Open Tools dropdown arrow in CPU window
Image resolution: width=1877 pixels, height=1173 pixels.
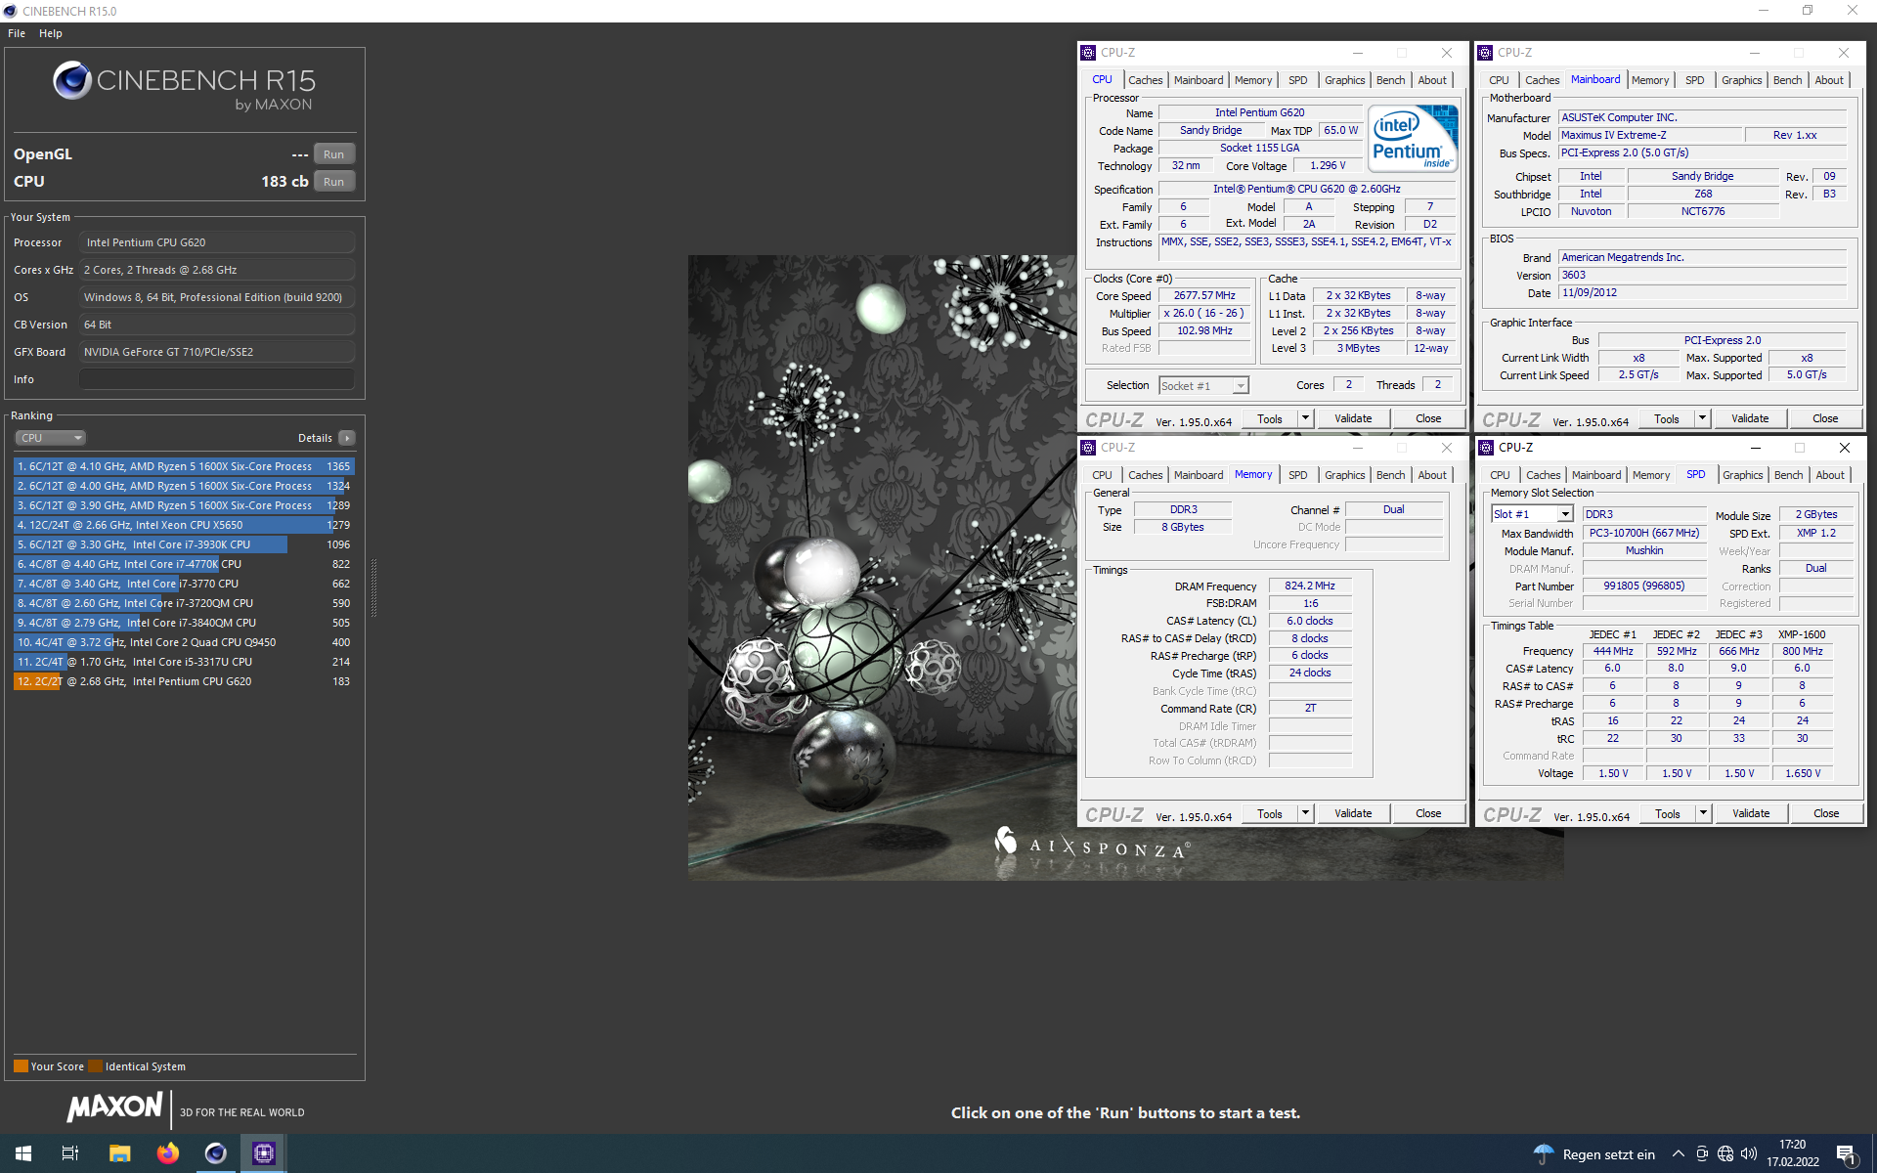pyautogui.click(x=1305, y=418)
